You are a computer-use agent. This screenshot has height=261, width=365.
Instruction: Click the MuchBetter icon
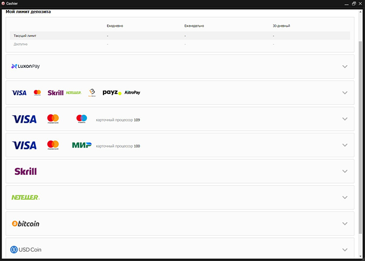coord(92,93)
